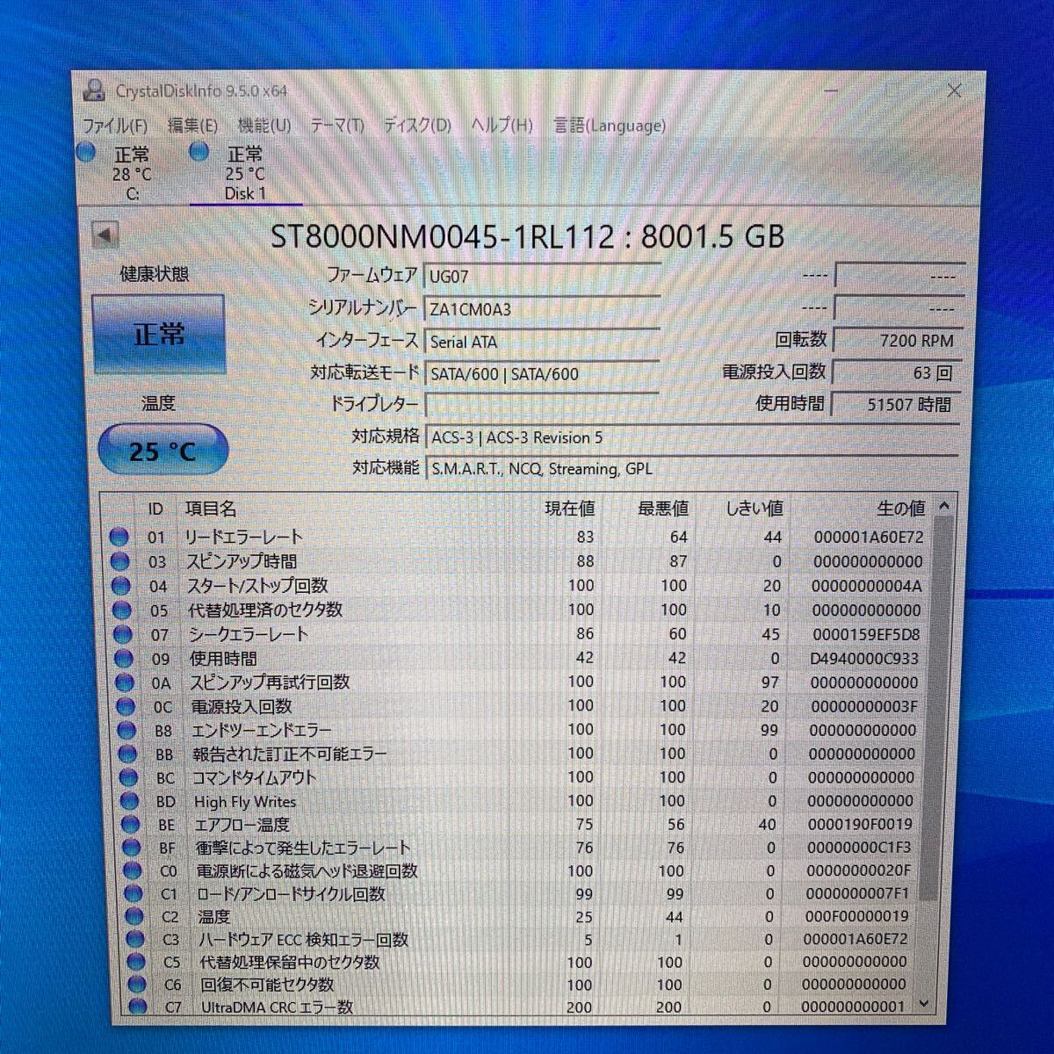The image size is (1054, 1054).
Task: Click status icon for 09 使用時間
Action: pyautogui.click(x=123, y=659)
